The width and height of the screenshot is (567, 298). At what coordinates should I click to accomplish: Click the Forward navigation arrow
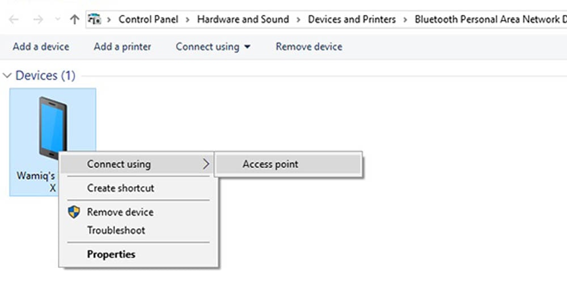click(x=38, y=19)
